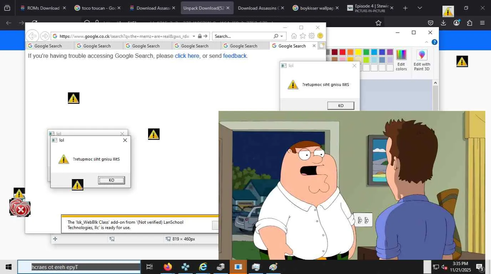This screenshot has height=274, width=491.
Task: Open Firefox account profile icon
Action: pyautogui.click(x=456, y=23)
